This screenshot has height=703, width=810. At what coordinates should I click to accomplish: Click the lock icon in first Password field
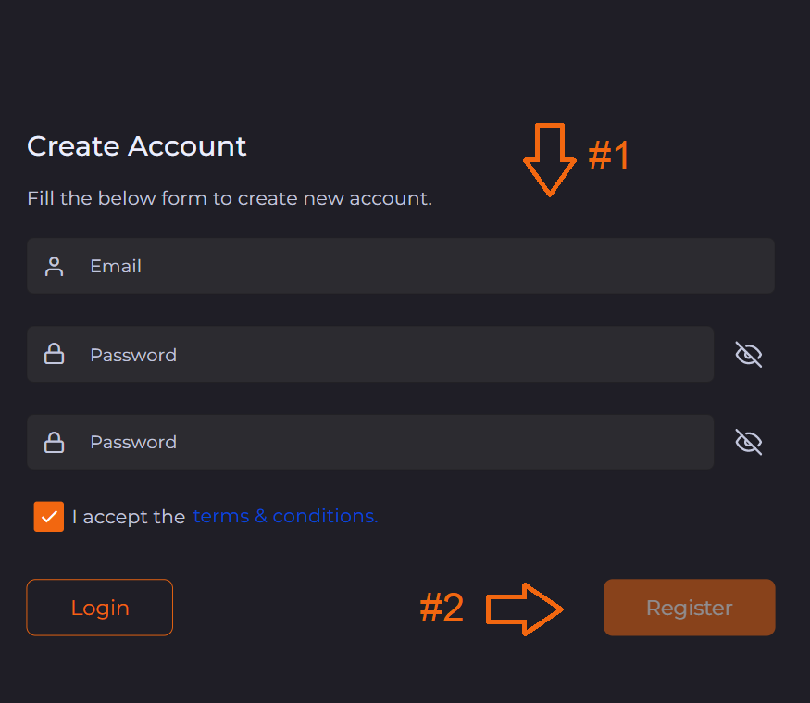pos(55,354)
